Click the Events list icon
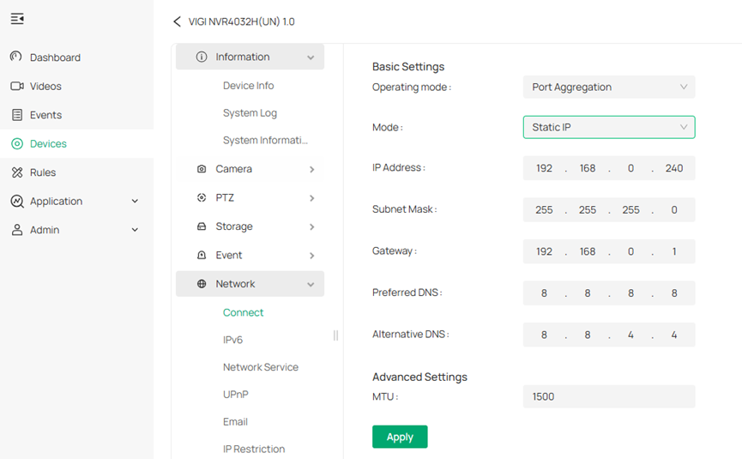 [x=16, y=115]
